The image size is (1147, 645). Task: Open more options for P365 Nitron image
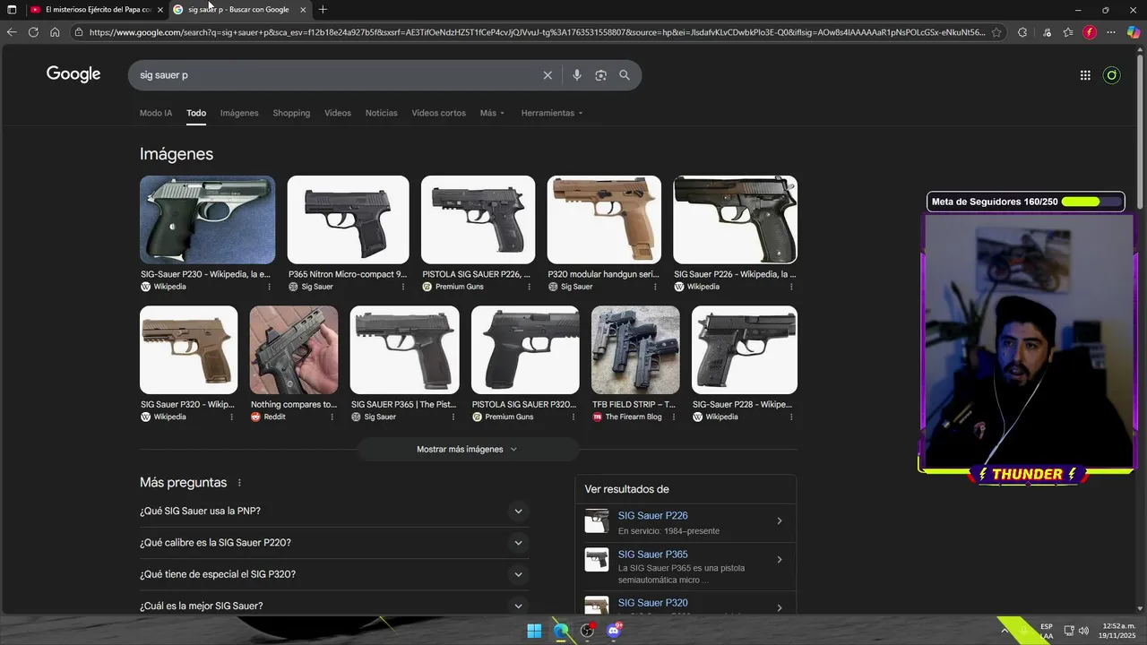(x=403, y=287)
